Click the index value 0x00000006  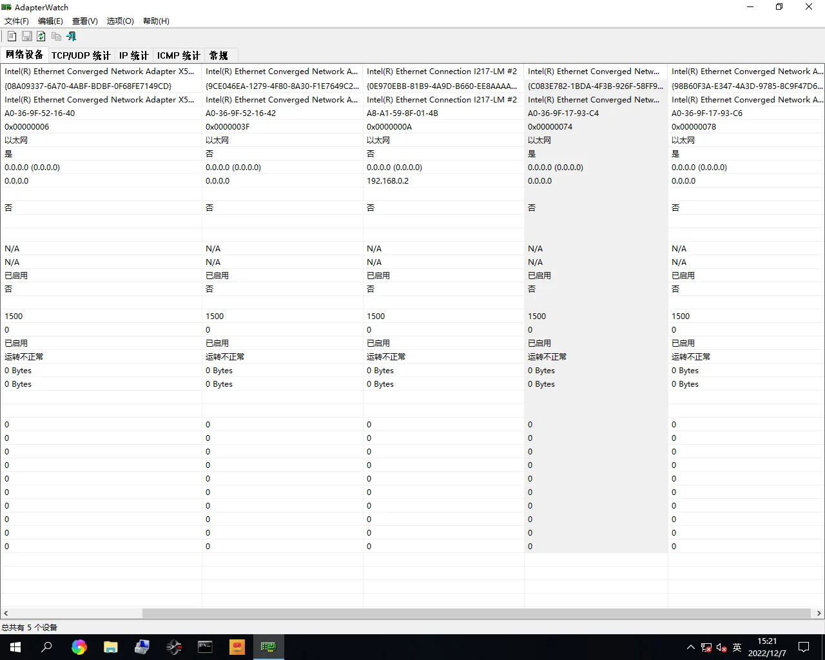coord(27,127)
